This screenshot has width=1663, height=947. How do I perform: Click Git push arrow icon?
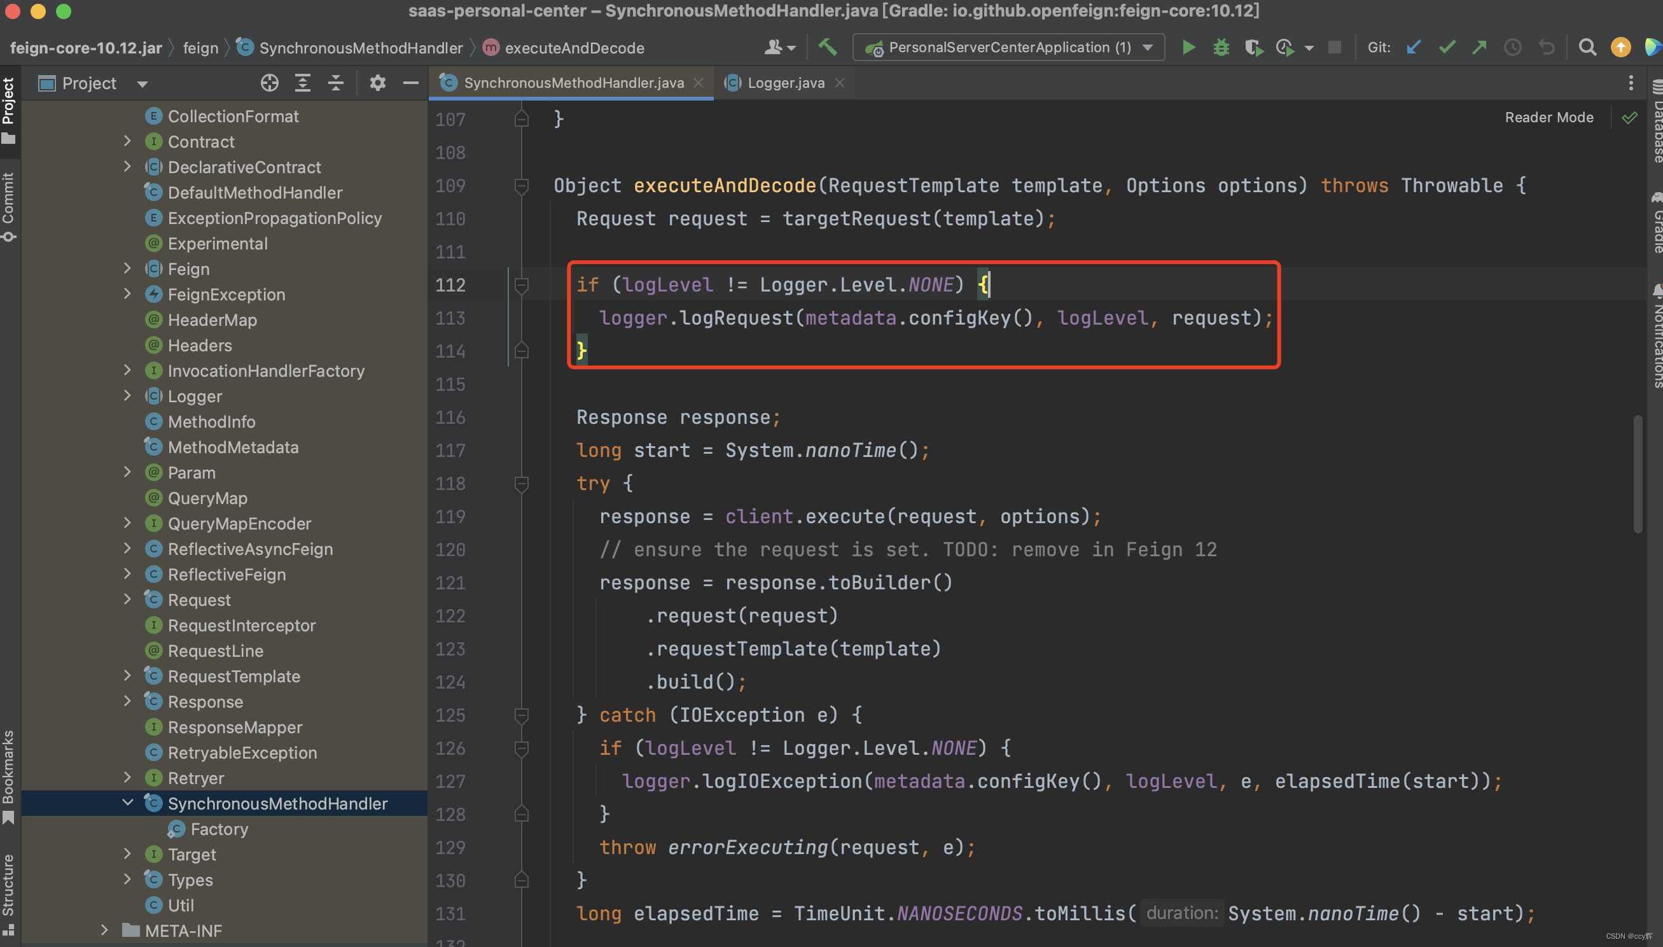tap(1479, 48)
